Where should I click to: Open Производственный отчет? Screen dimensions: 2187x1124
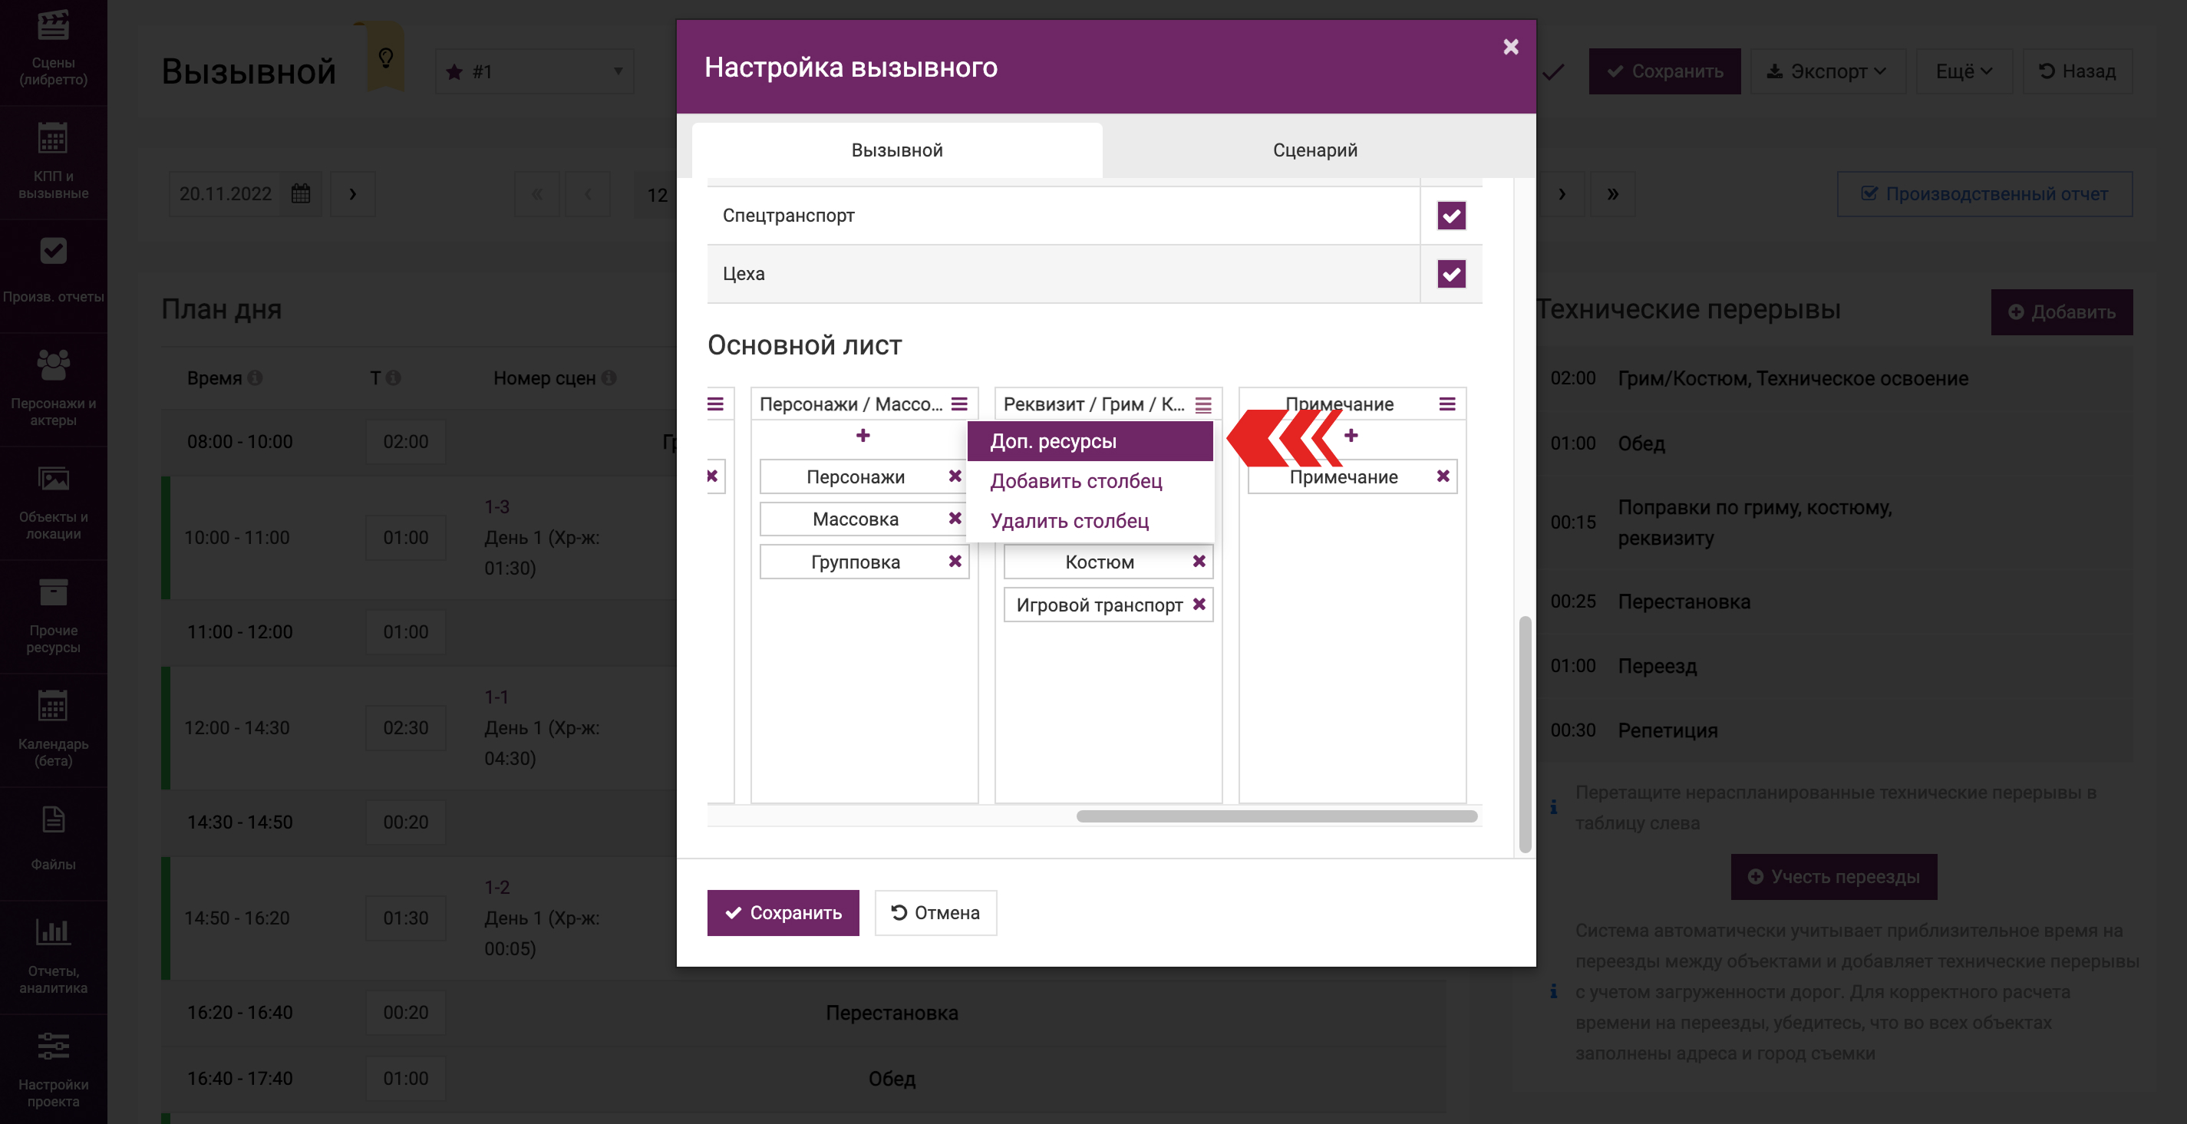(x=1984, y=193)
